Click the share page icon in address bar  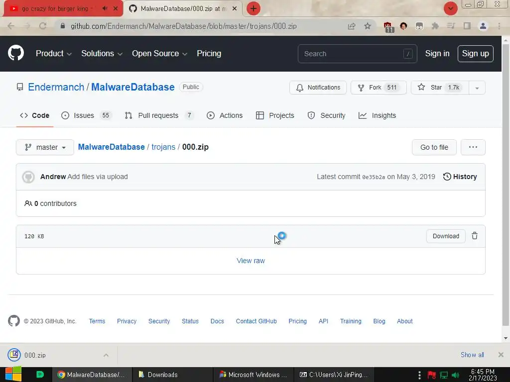coord(352,26)
